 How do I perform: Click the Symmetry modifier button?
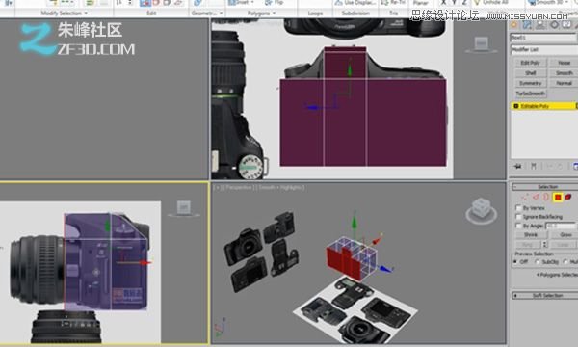pyautogui.click(x=531, y=83)
